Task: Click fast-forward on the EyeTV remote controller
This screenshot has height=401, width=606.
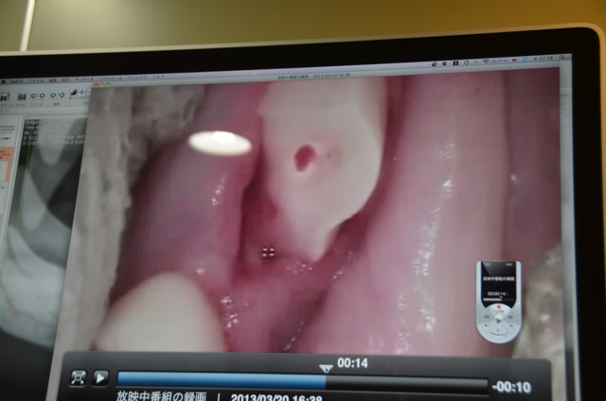Action: [510, 317]
